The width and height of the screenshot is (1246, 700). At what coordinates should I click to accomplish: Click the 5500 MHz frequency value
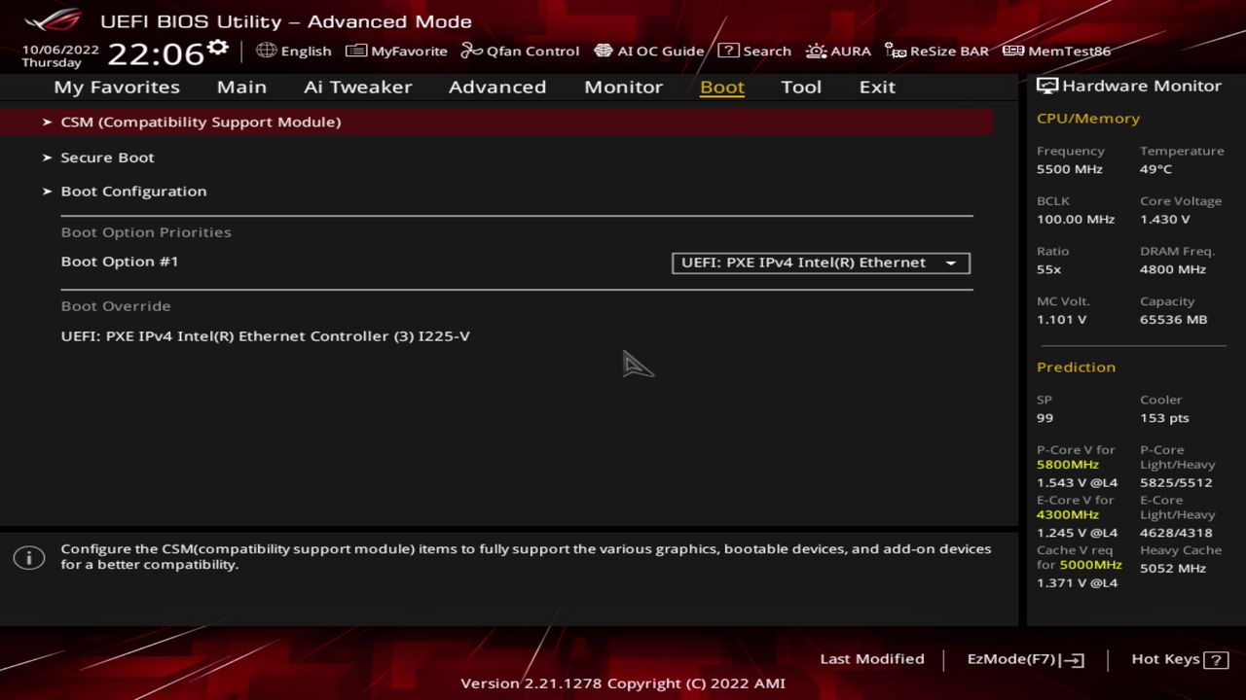(1070, 169)
